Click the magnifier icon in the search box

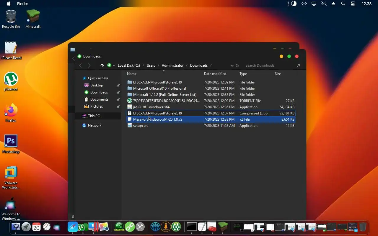[x=298, y=65]
